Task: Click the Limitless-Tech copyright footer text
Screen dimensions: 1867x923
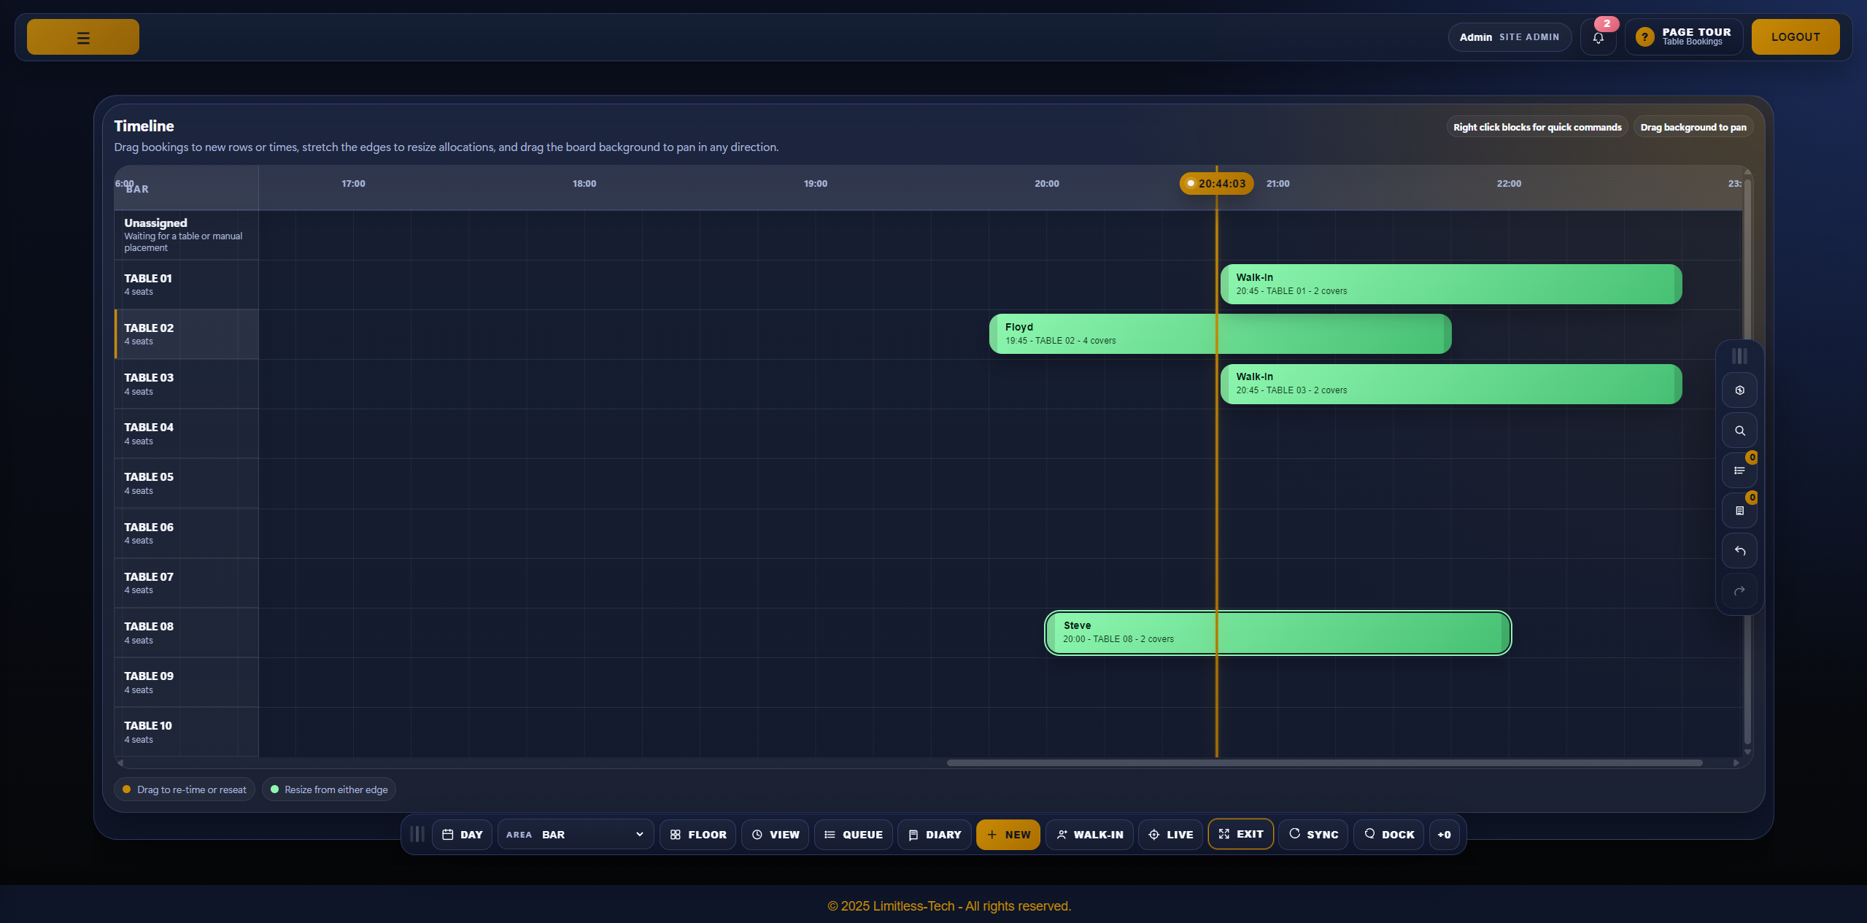Action: (x=949, y=905)
